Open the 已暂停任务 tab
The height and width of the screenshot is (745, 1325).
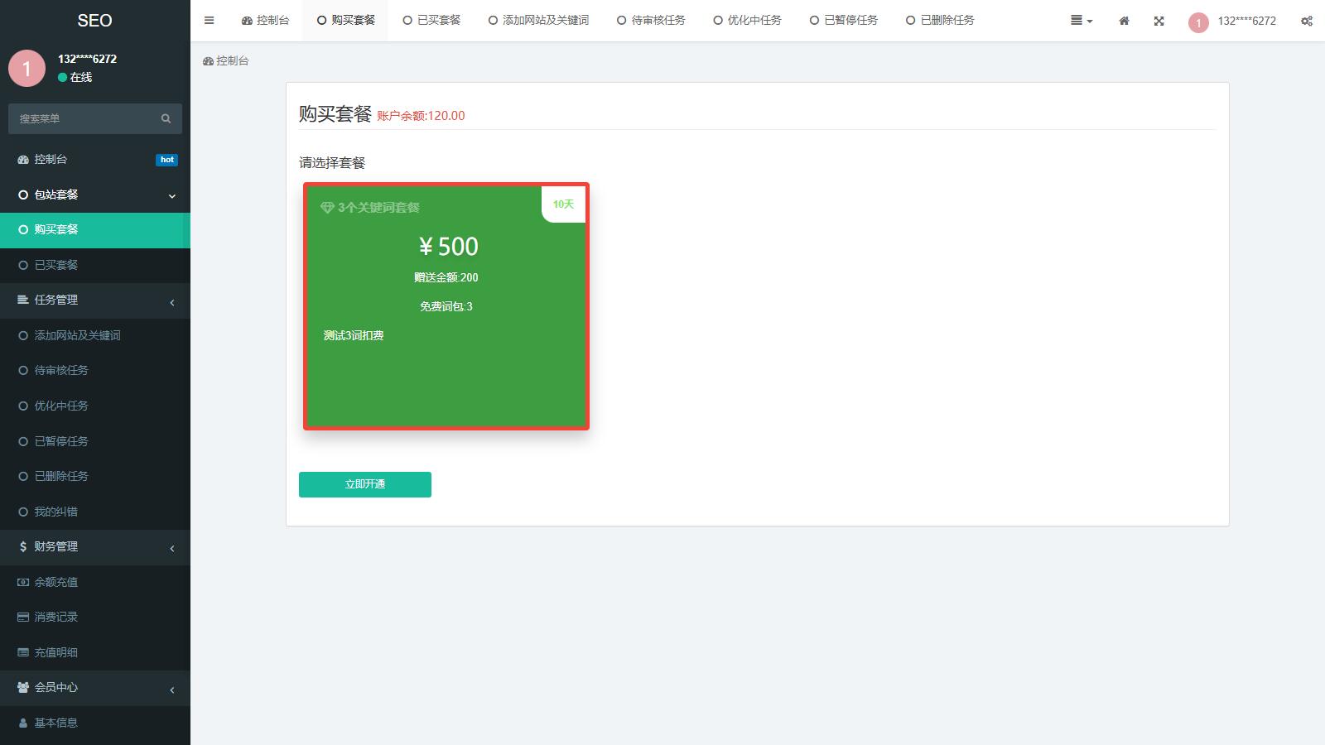pos(844,21)
